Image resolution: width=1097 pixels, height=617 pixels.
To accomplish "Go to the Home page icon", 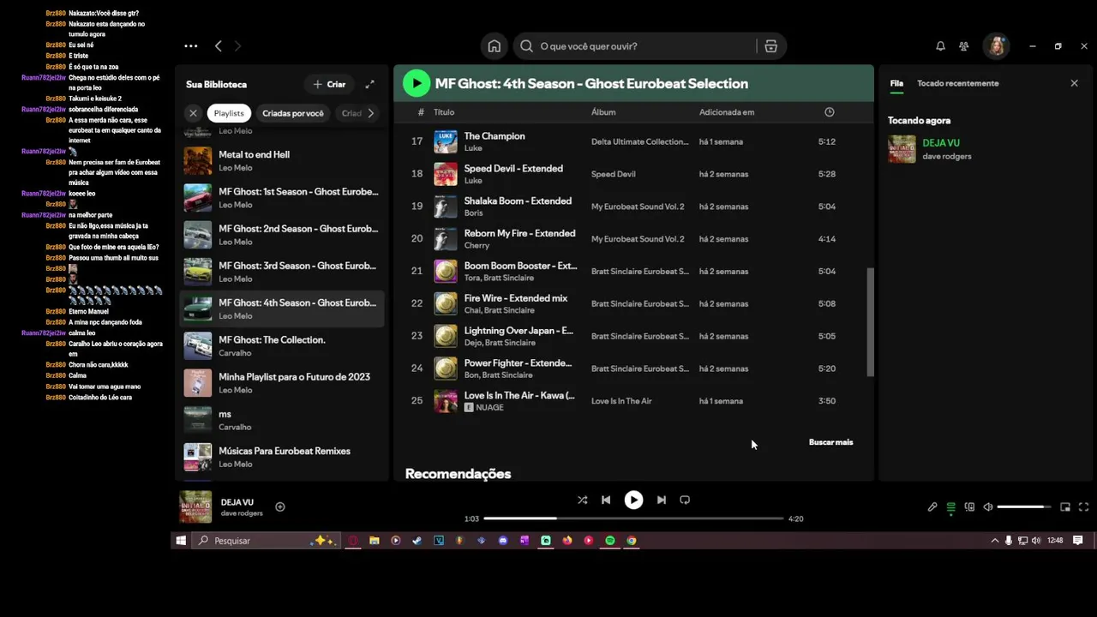I will 495,46.
